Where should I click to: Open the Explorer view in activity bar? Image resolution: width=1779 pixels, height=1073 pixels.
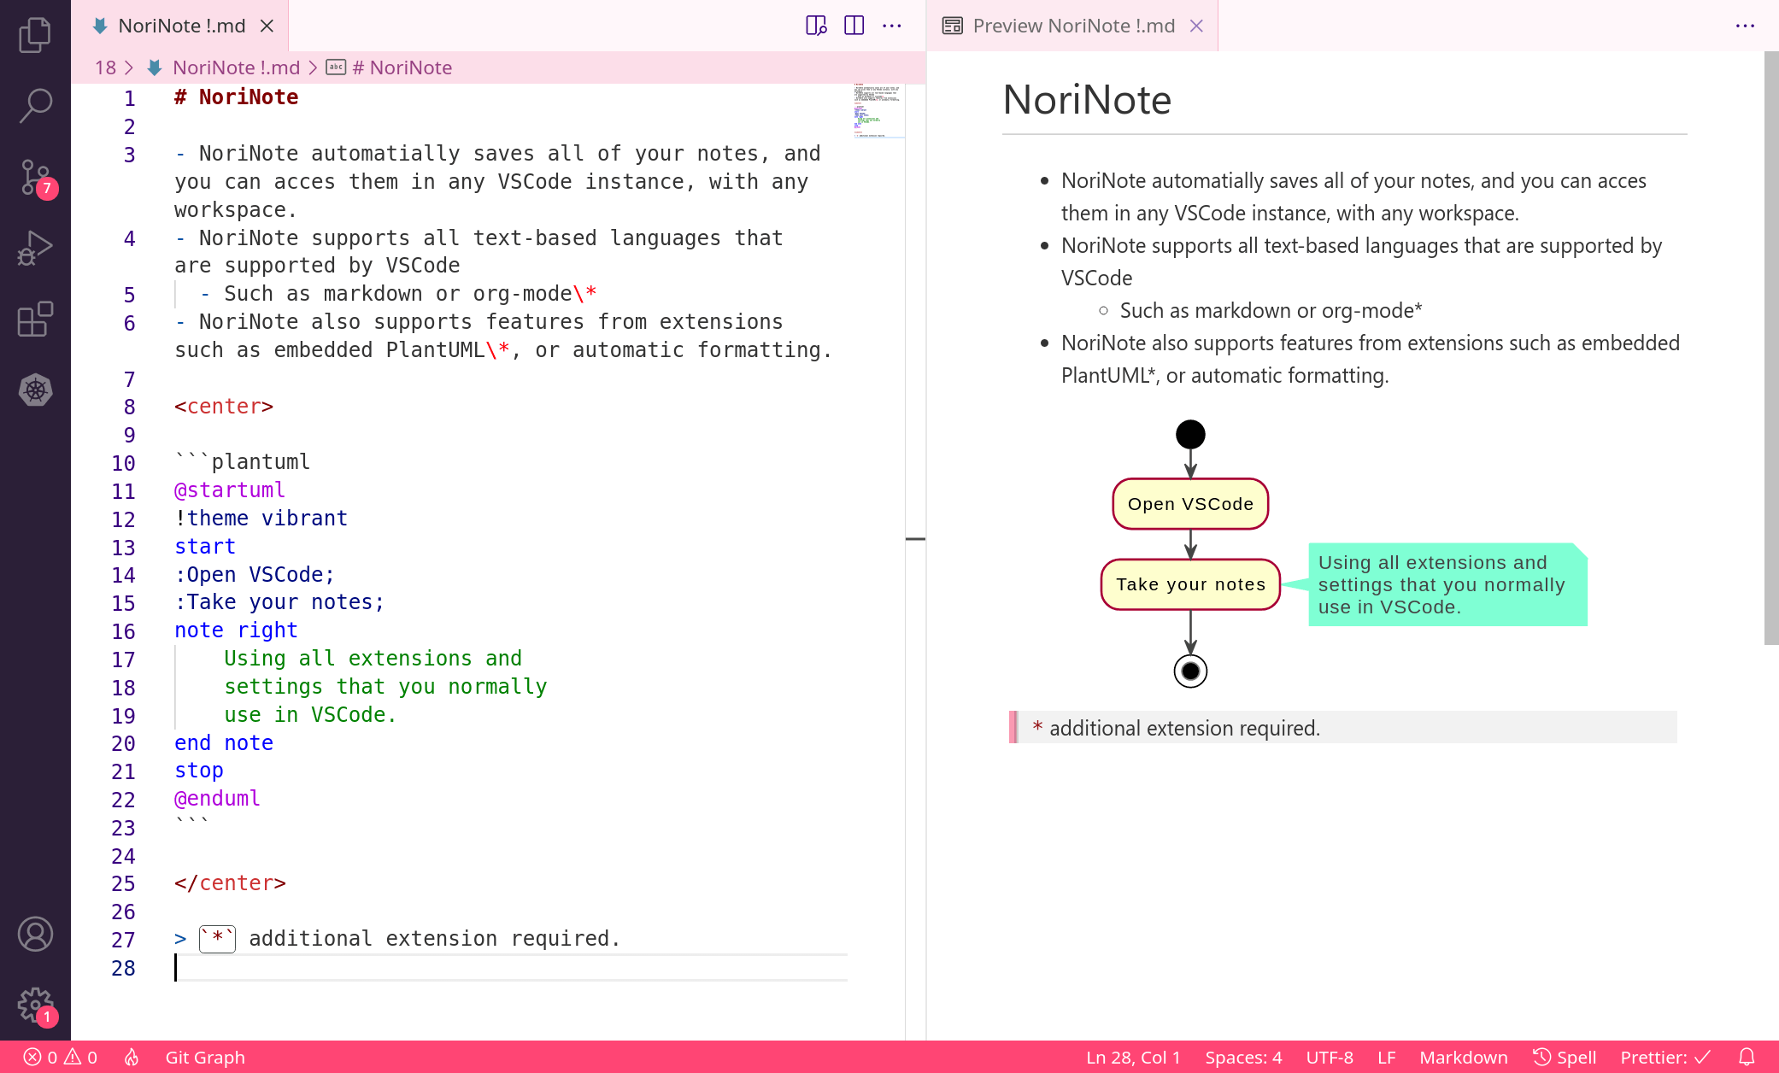pyautogui.click(x=35, y=35)
